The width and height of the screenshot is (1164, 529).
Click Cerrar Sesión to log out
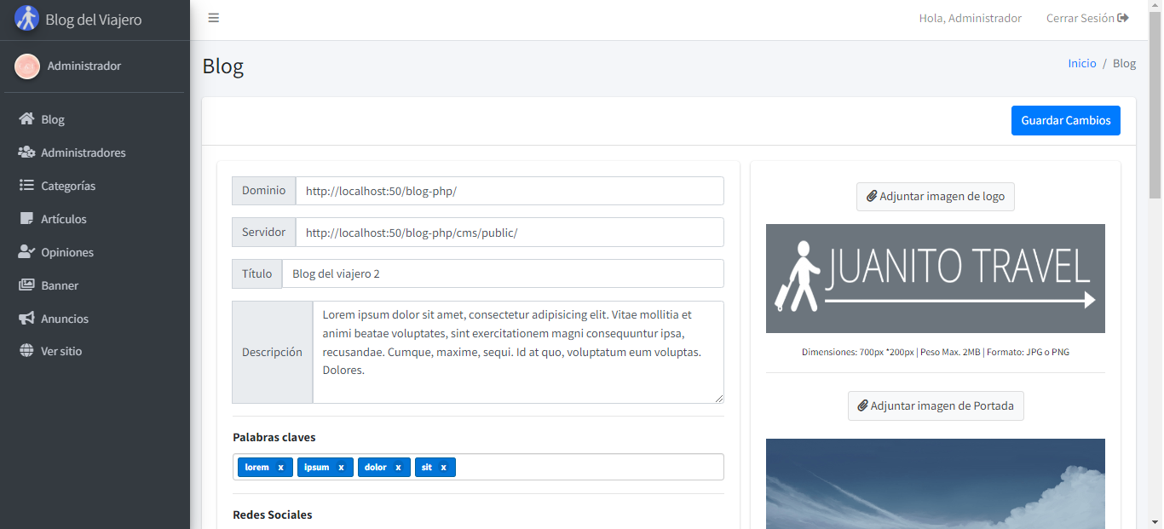pos(1087,18)
